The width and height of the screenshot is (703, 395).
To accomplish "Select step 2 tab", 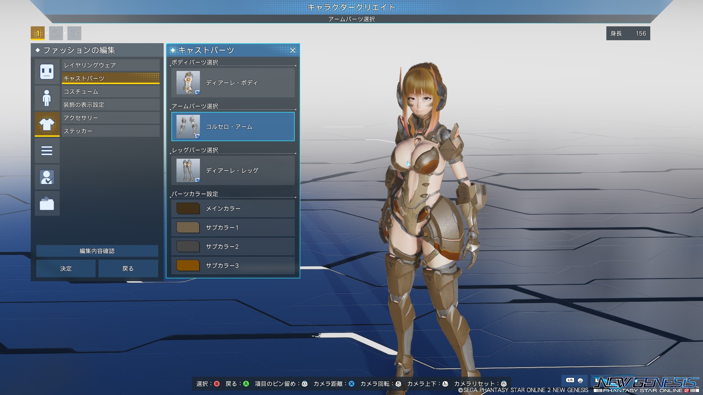I will point(56,33).
